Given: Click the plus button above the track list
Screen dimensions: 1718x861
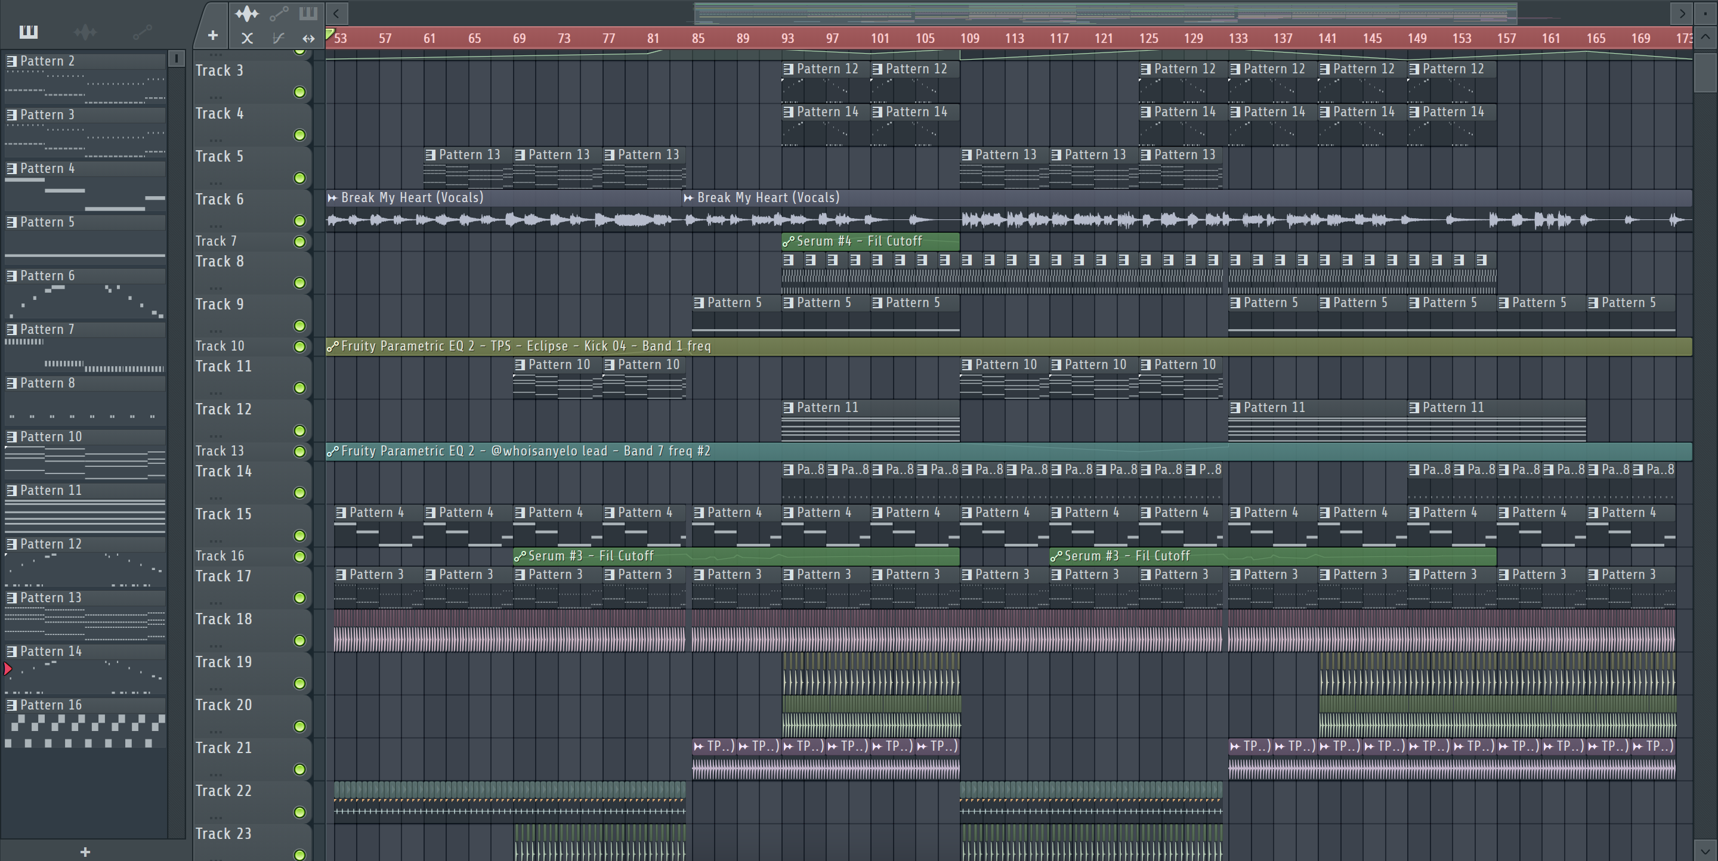Looking at the screenshot, I should point(213,35).
